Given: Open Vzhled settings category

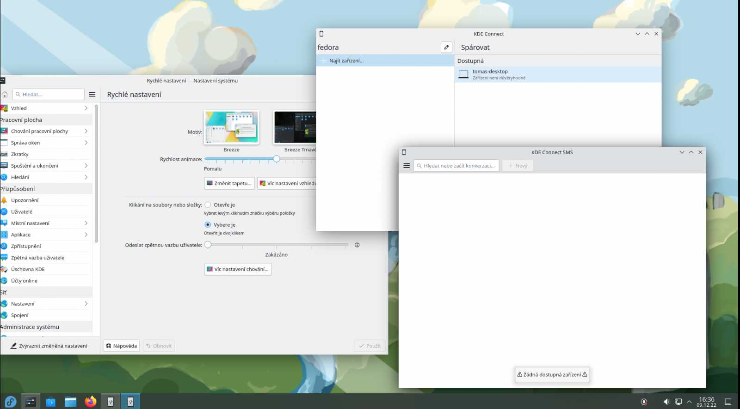Looking at the screenshot, I should click(x=45, y=108).
